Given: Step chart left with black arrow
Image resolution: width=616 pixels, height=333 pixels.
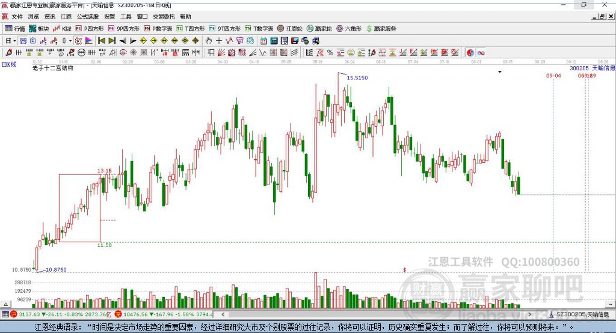Looking at the screenshot, I should click(x=123, y=41).
